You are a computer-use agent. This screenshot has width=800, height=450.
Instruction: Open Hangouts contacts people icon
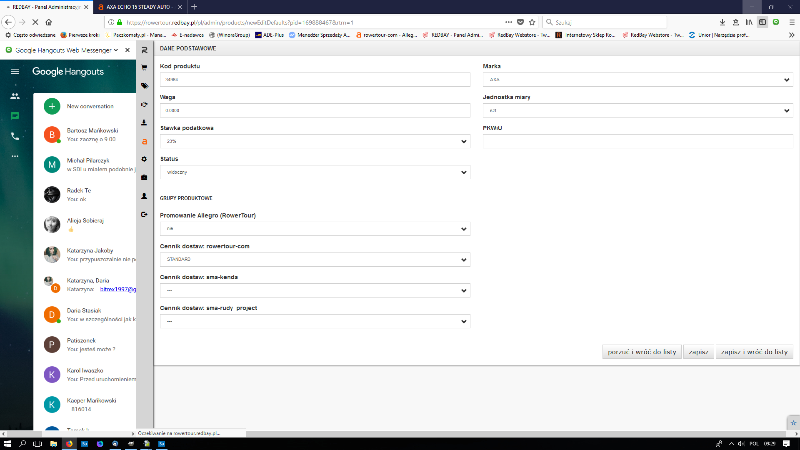[15, 96]
